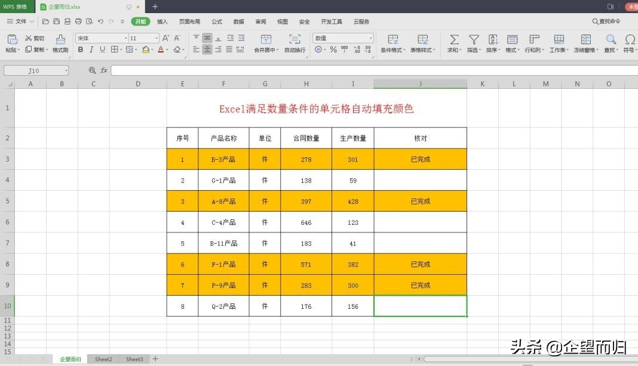Click the Percent Style % button
This screenshot has width=638, height=366.
(333, 49)
